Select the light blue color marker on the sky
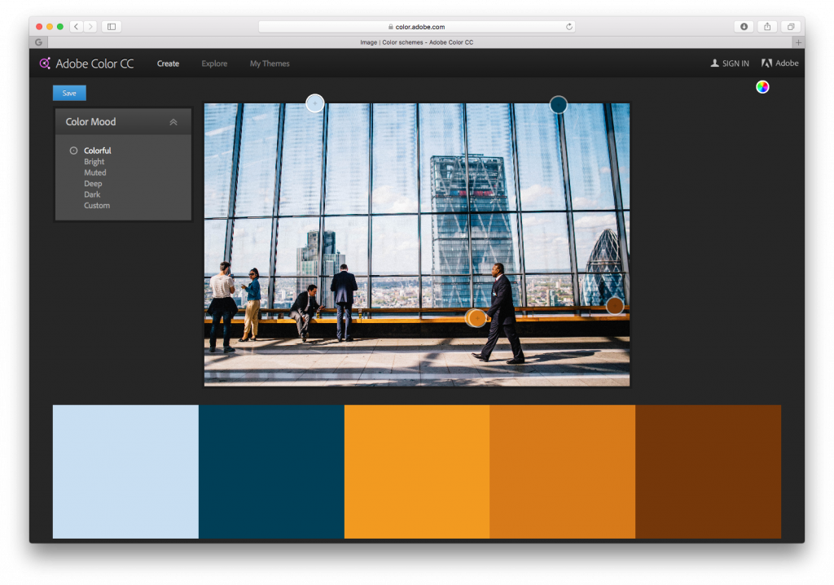The height and width of the screenshot is (585, 834). tap(315, 103)
